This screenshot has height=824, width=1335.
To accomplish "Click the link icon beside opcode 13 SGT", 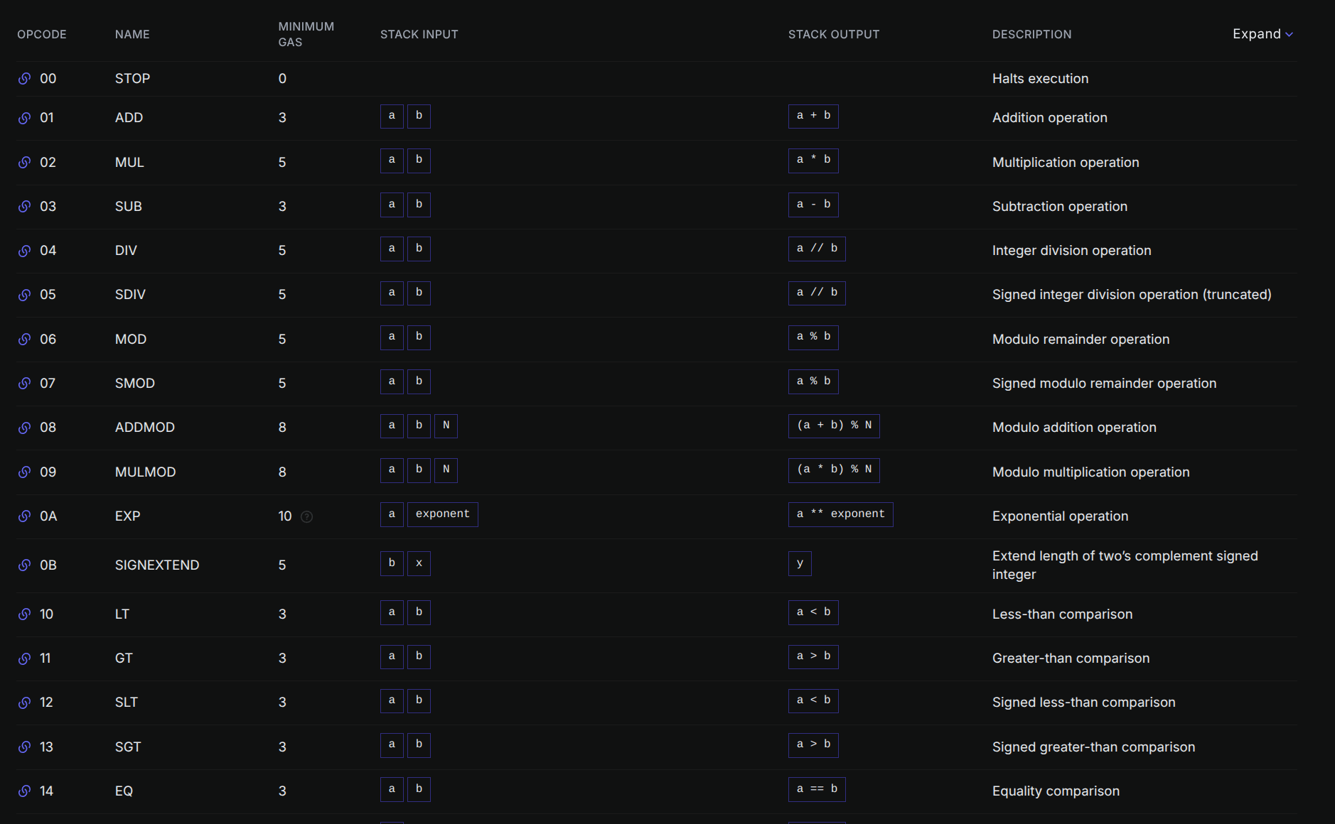I will pos(24,747).
